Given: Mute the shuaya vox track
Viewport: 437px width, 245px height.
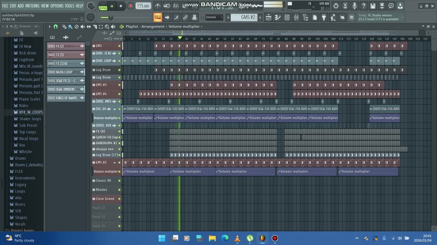Looking at the screenshot, I should tap(119, 149).
